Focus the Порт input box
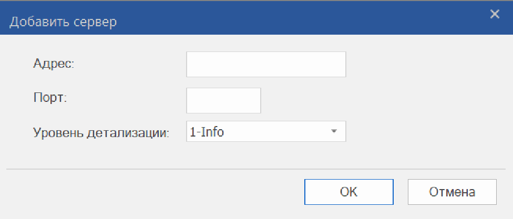 point(223,100)
